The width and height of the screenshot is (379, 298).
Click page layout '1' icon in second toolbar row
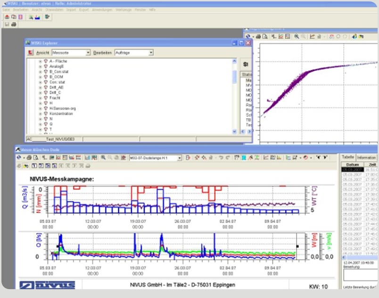[x=34, y=166]
